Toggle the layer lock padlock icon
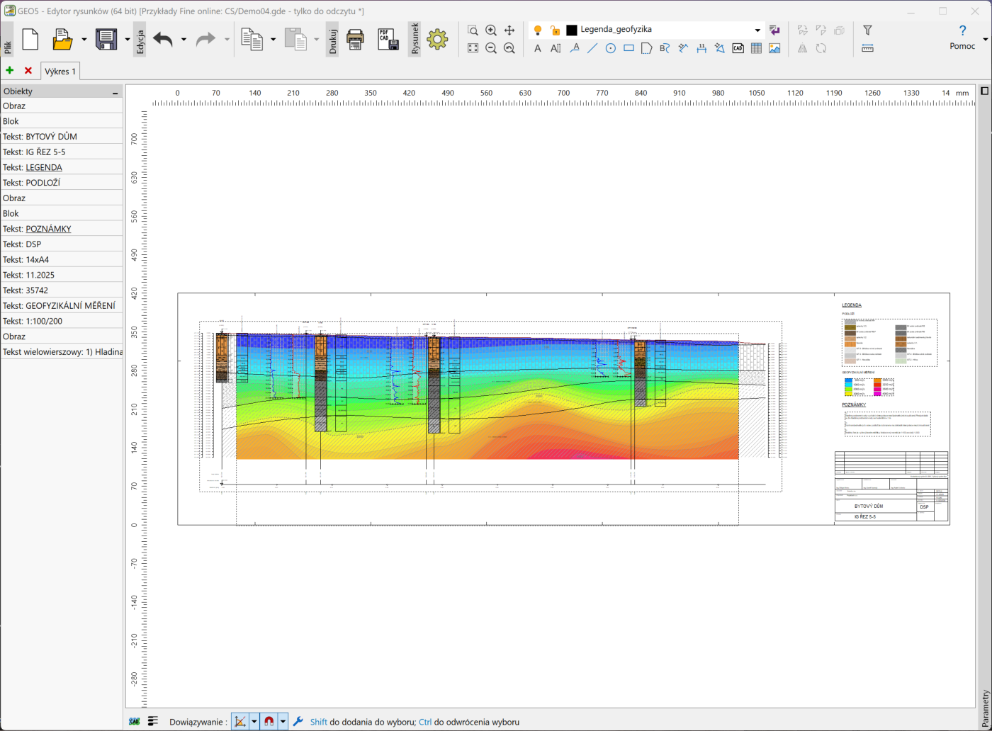 pyautogui.click(x=555, y=30)
